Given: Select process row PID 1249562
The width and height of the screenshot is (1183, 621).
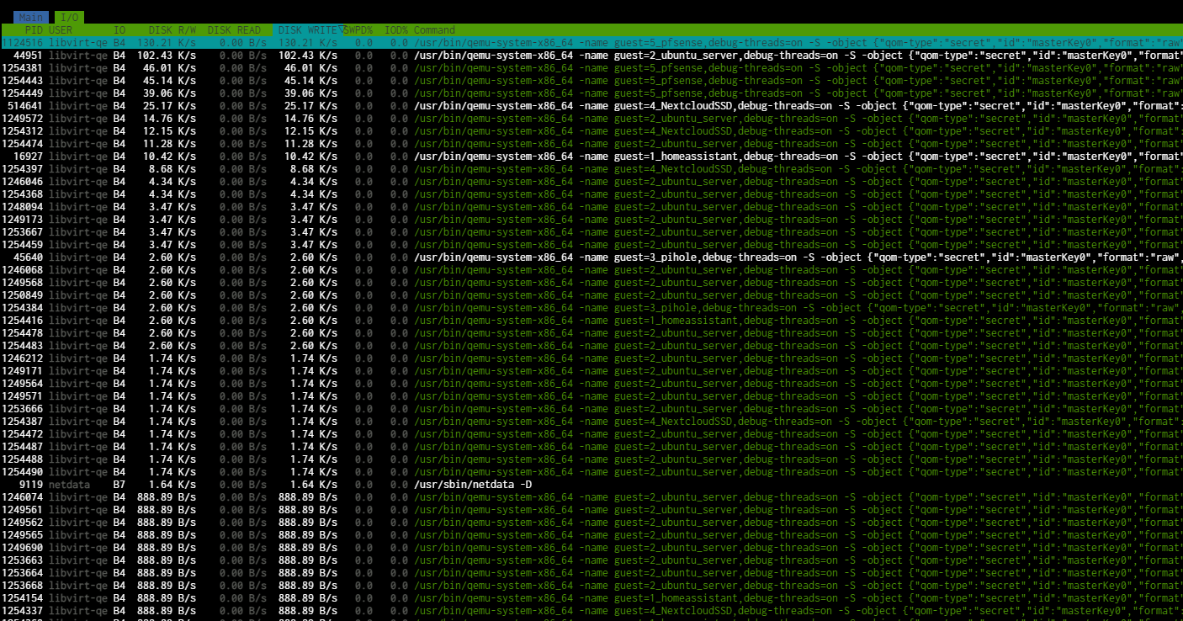Looking at the screenshot, I should [x=591, y=523].
